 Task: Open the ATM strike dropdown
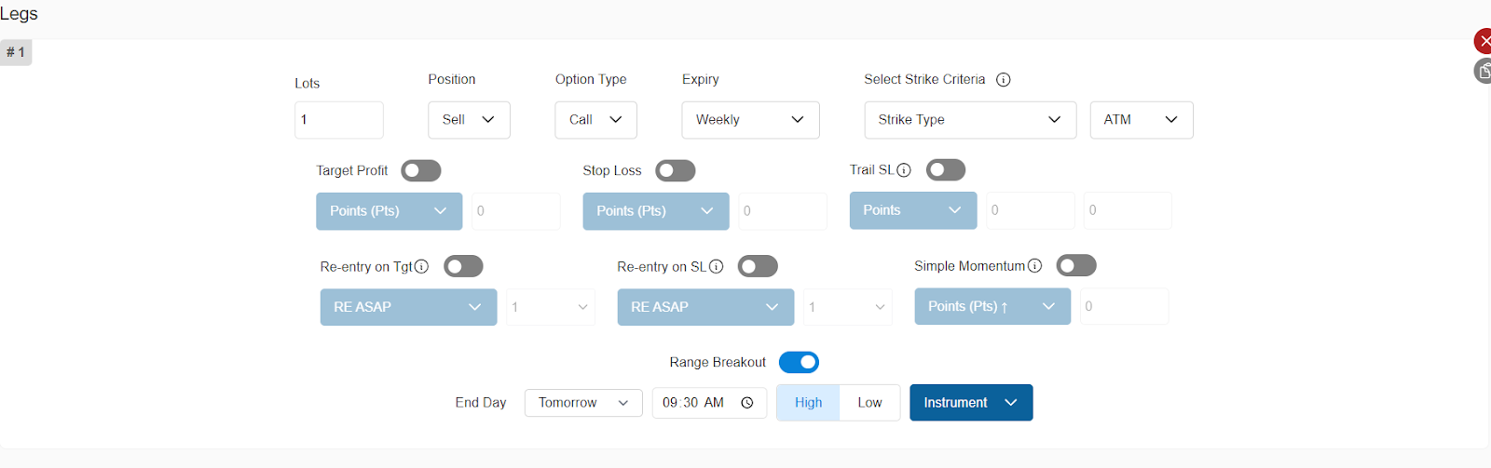1141,120
